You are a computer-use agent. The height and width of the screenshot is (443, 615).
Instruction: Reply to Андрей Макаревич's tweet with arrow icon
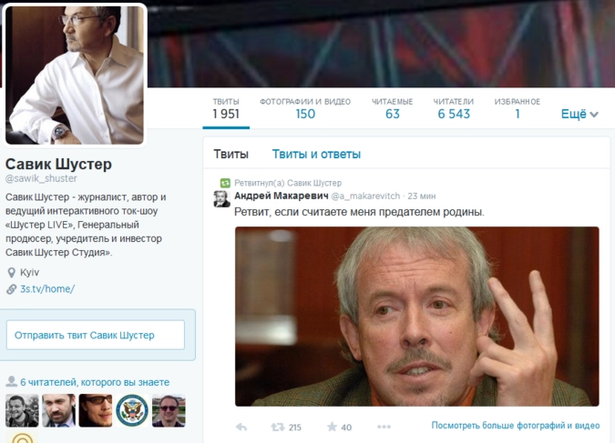[241, 427]
